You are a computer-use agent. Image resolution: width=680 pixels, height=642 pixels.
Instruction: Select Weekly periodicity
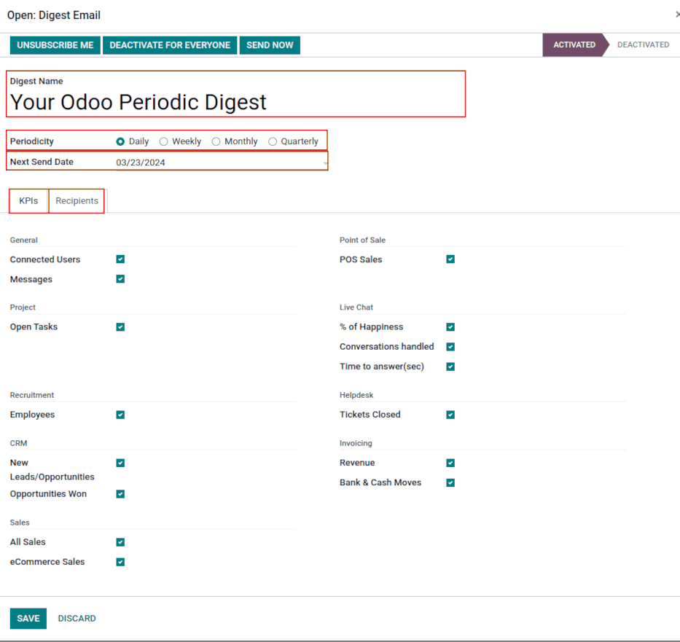[x=163, y=141]
